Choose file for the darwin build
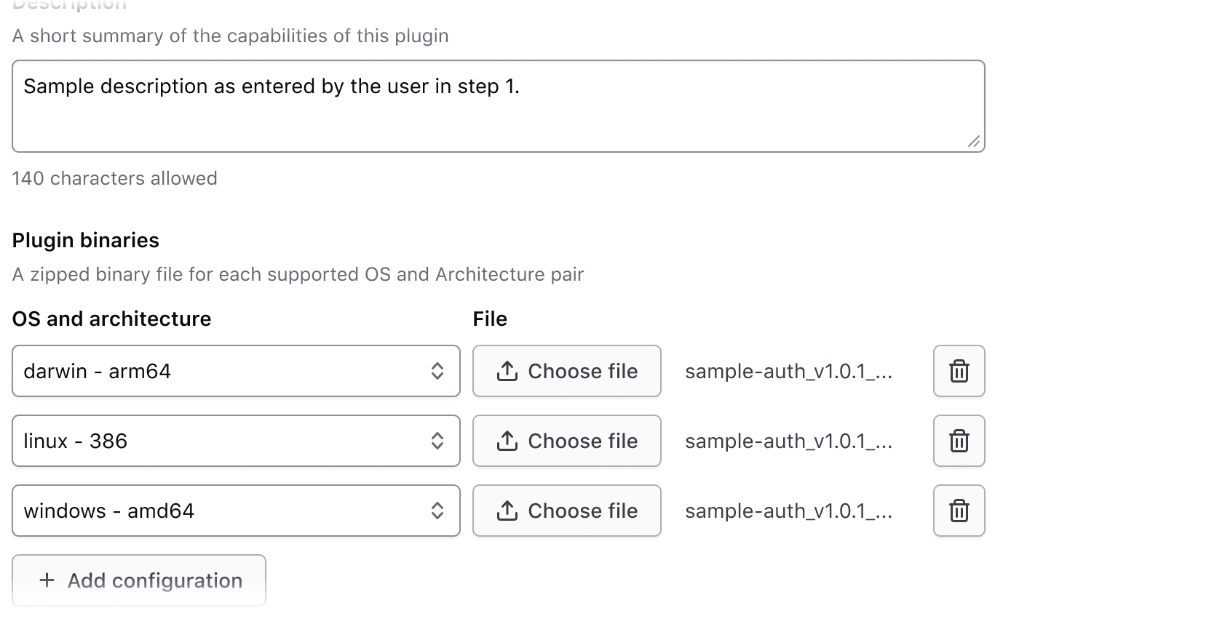1217x624 pixels. coord(566,371)
